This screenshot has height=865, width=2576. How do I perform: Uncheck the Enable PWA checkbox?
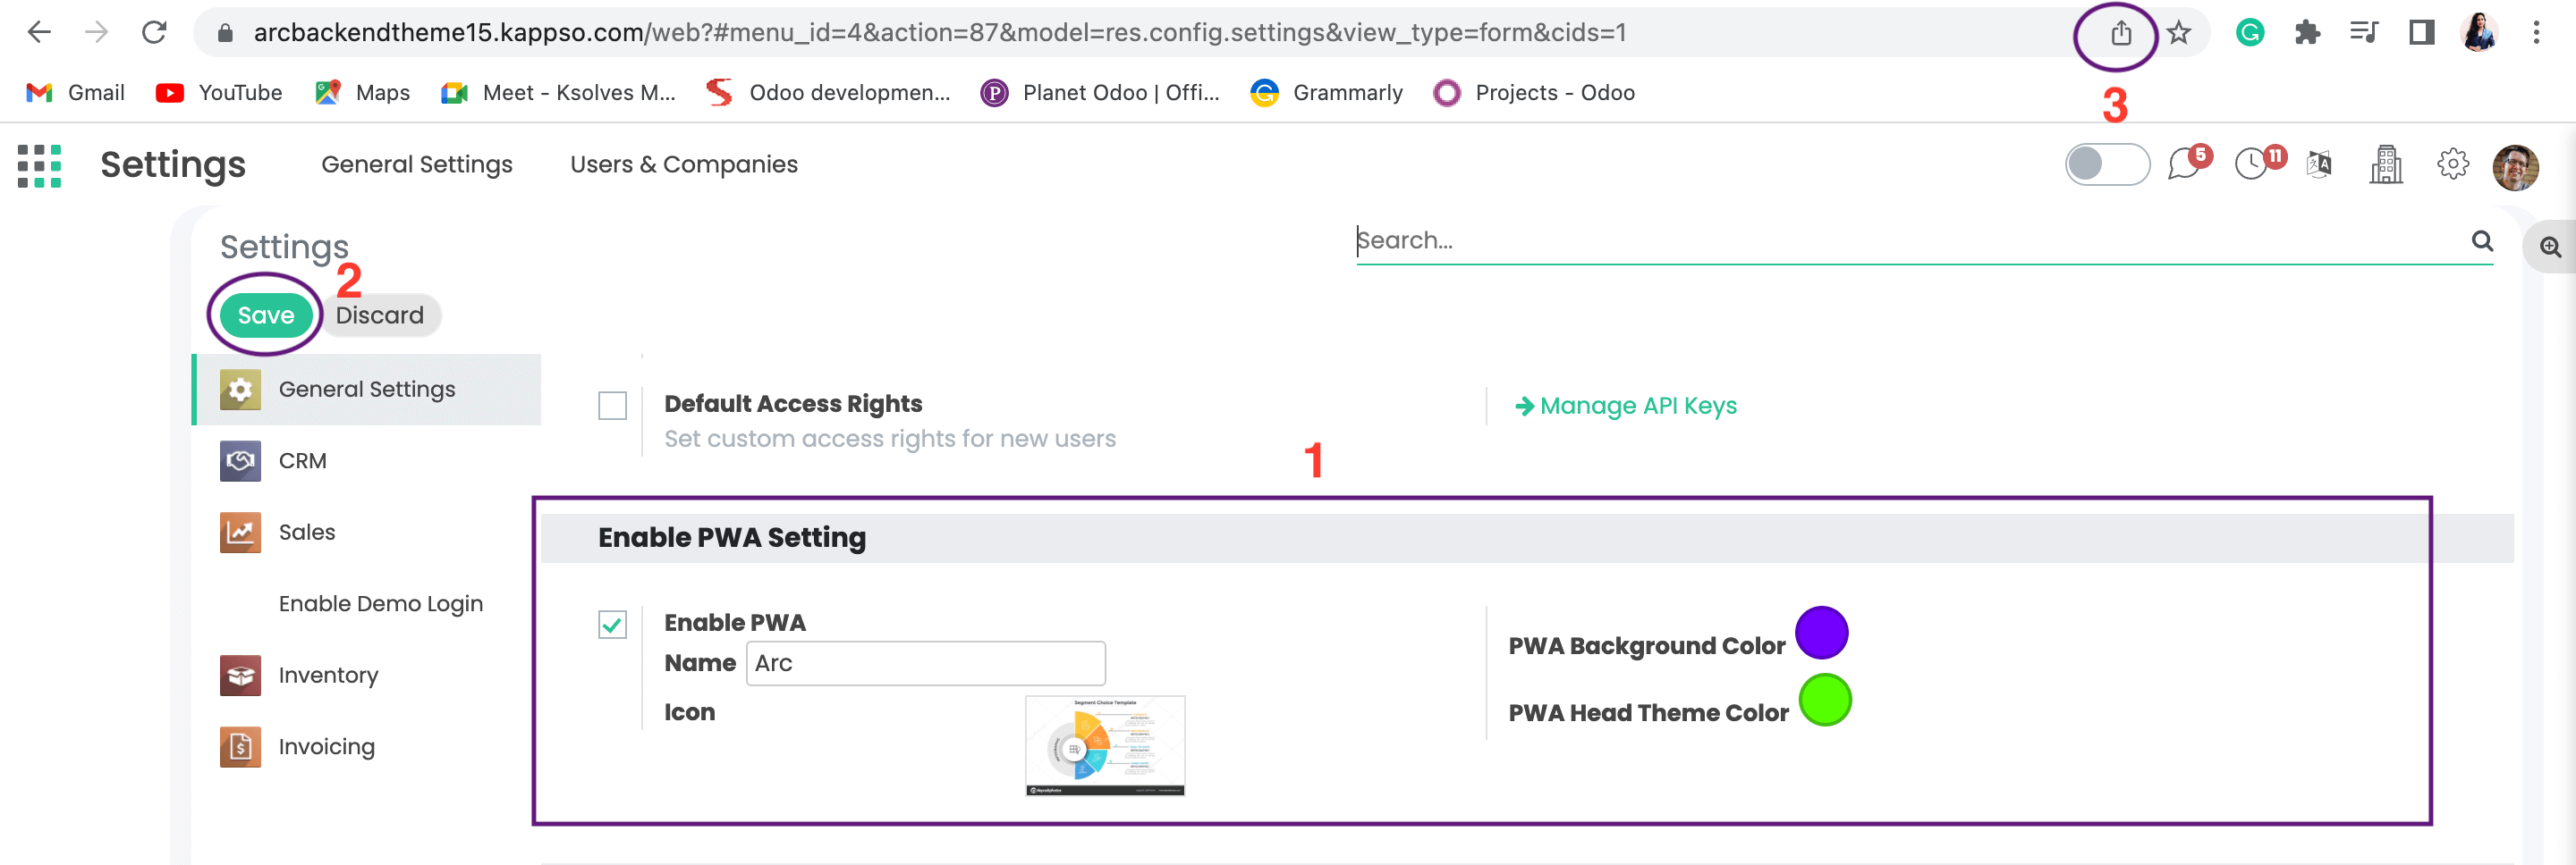(x=612, y=626)
